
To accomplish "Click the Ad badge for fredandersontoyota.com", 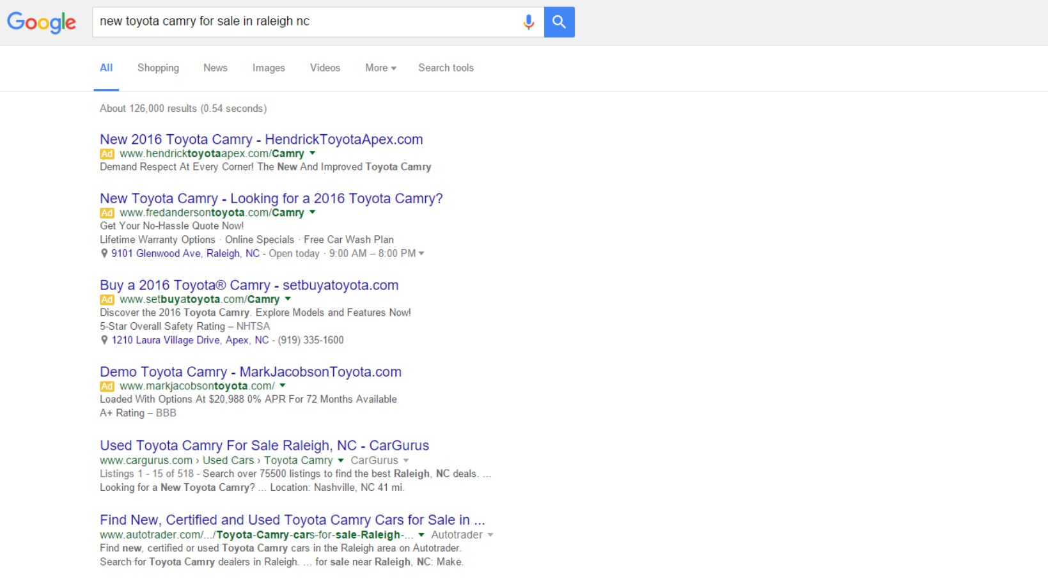I will pos(107,213).
